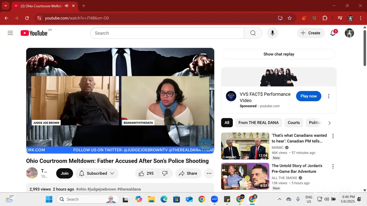Open Chrome profile avatar in toolbar
This screenshot has width=367, height=206.
[350, 18]
